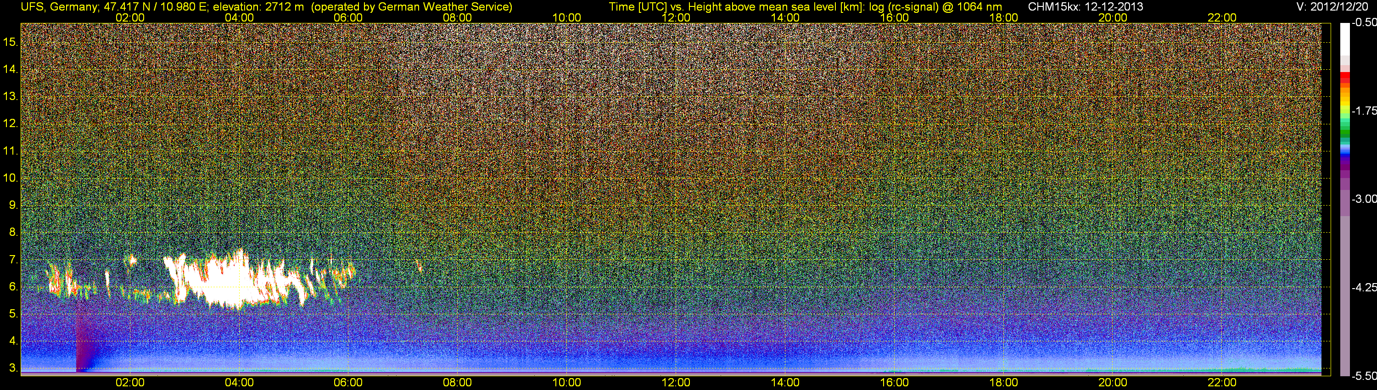Image resolution: width=1377 pixels, height=390 pixels.
Task: Click the colorbar value '-4.25'
Action: point(1364,287)
